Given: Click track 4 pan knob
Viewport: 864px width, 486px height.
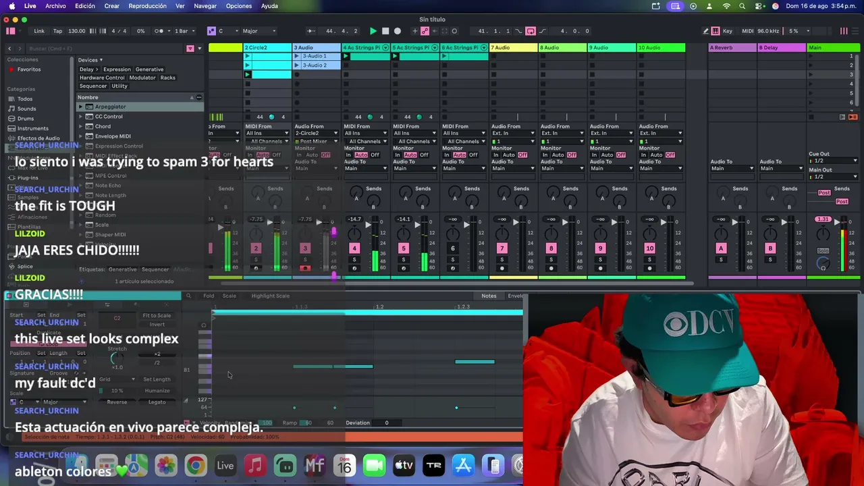Looking at the screenshot, I should coord(354,234).
